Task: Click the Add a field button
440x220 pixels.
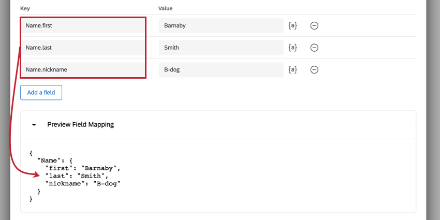Action: pos(41,93)
